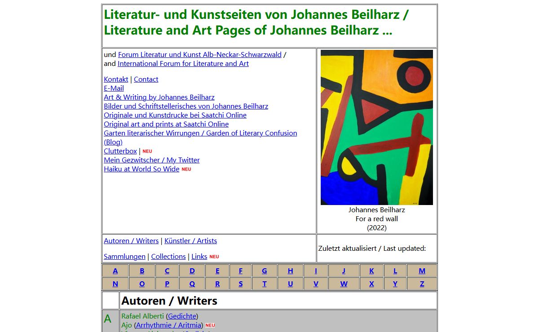Click the page title heading
The image size is (539, 332).
point(256,22)
